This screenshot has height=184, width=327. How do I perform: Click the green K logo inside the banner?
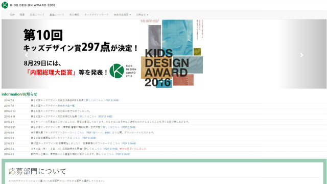pos(116,71)
